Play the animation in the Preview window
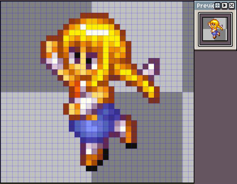237x184 pixels. click(225, 6)
